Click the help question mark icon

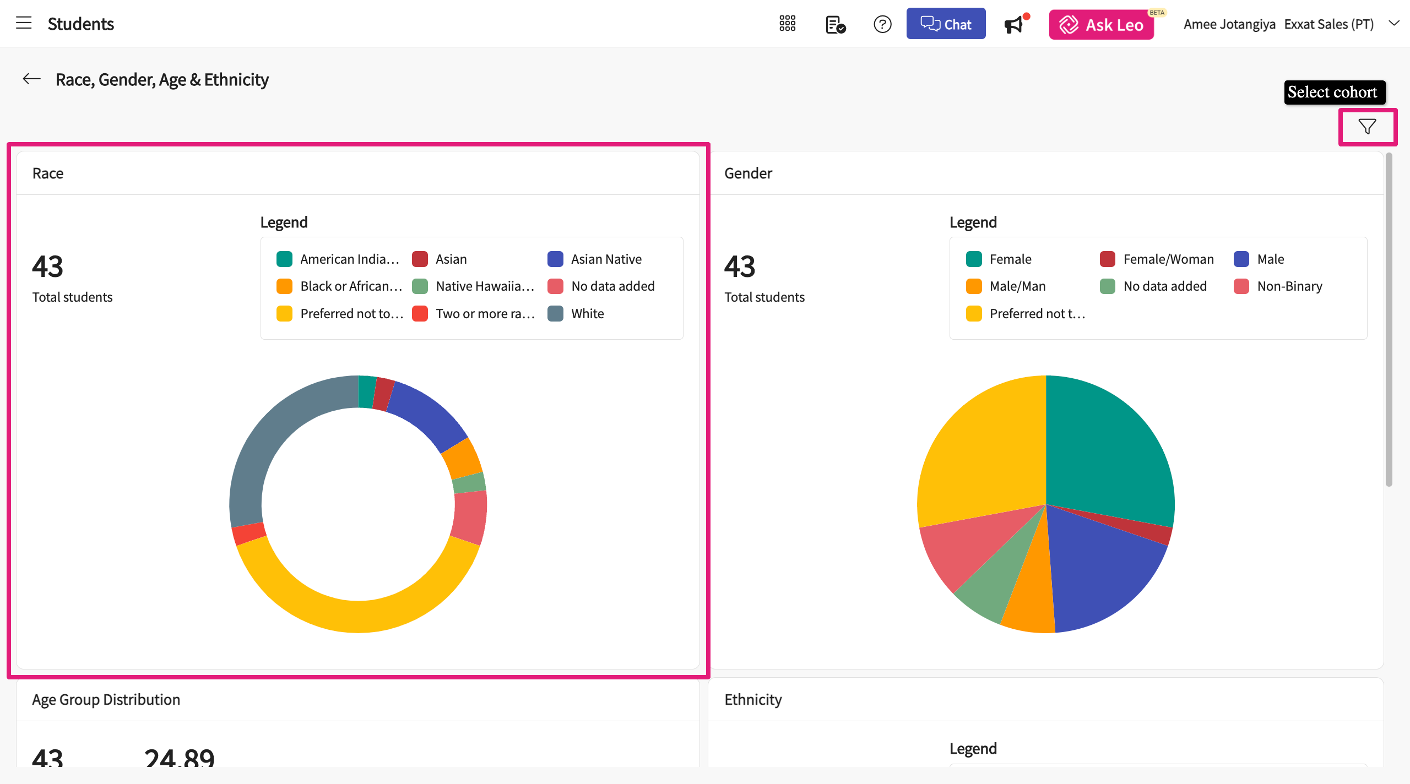pyautogui.click(x=882, y=24)
